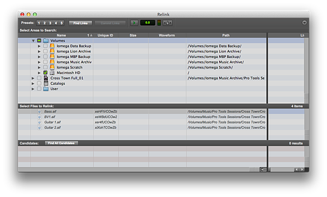Viewport: 327px width, 197px height.
Task: Click the User folder icon
Action: click(46, 89)
